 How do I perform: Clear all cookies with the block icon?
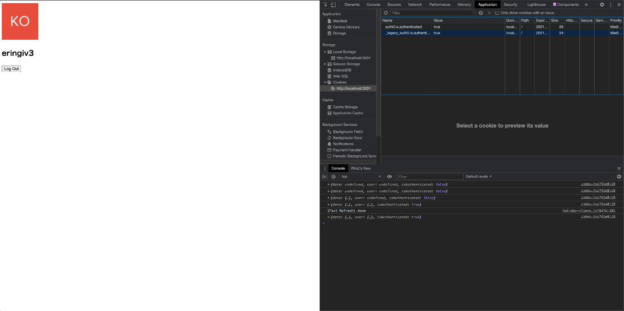point(481,13)
